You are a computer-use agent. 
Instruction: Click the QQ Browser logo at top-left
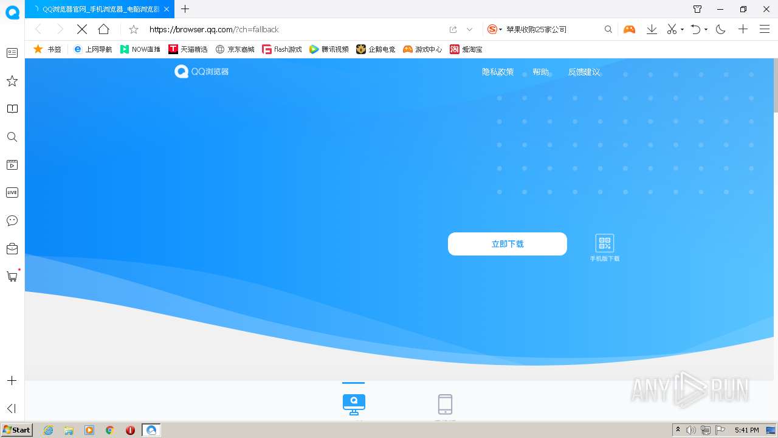12,12
